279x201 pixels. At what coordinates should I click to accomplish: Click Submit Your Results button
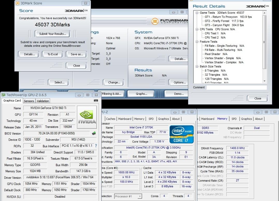point(52,34)
